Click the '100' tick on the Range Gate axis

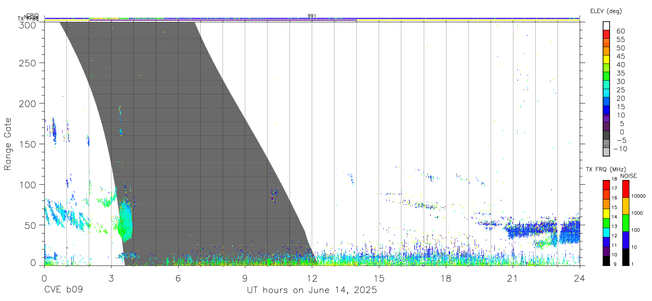28,184
